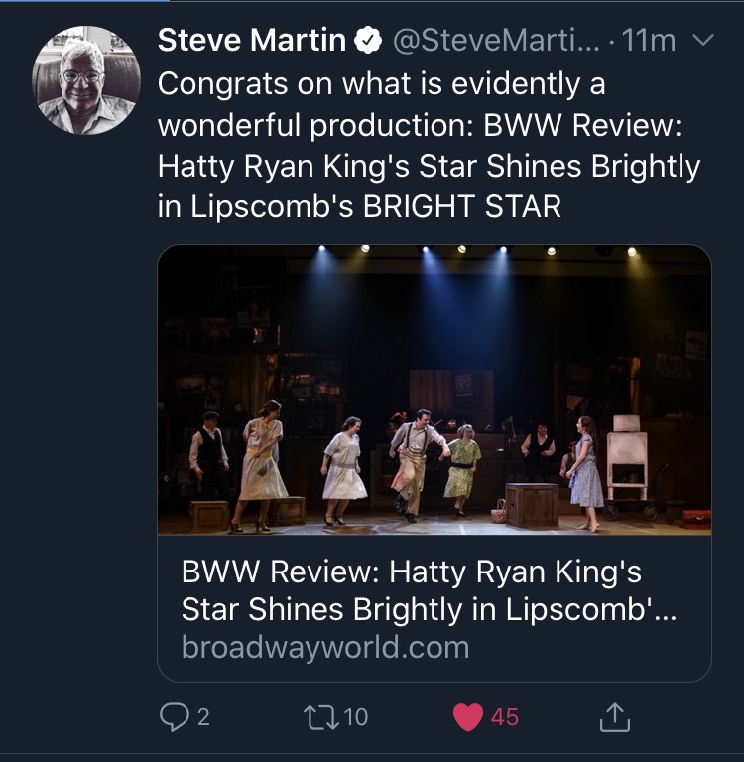Click the reply count number 2
Image resolution: width=744 pixels, height=762 pixels.
coord(203,716)
